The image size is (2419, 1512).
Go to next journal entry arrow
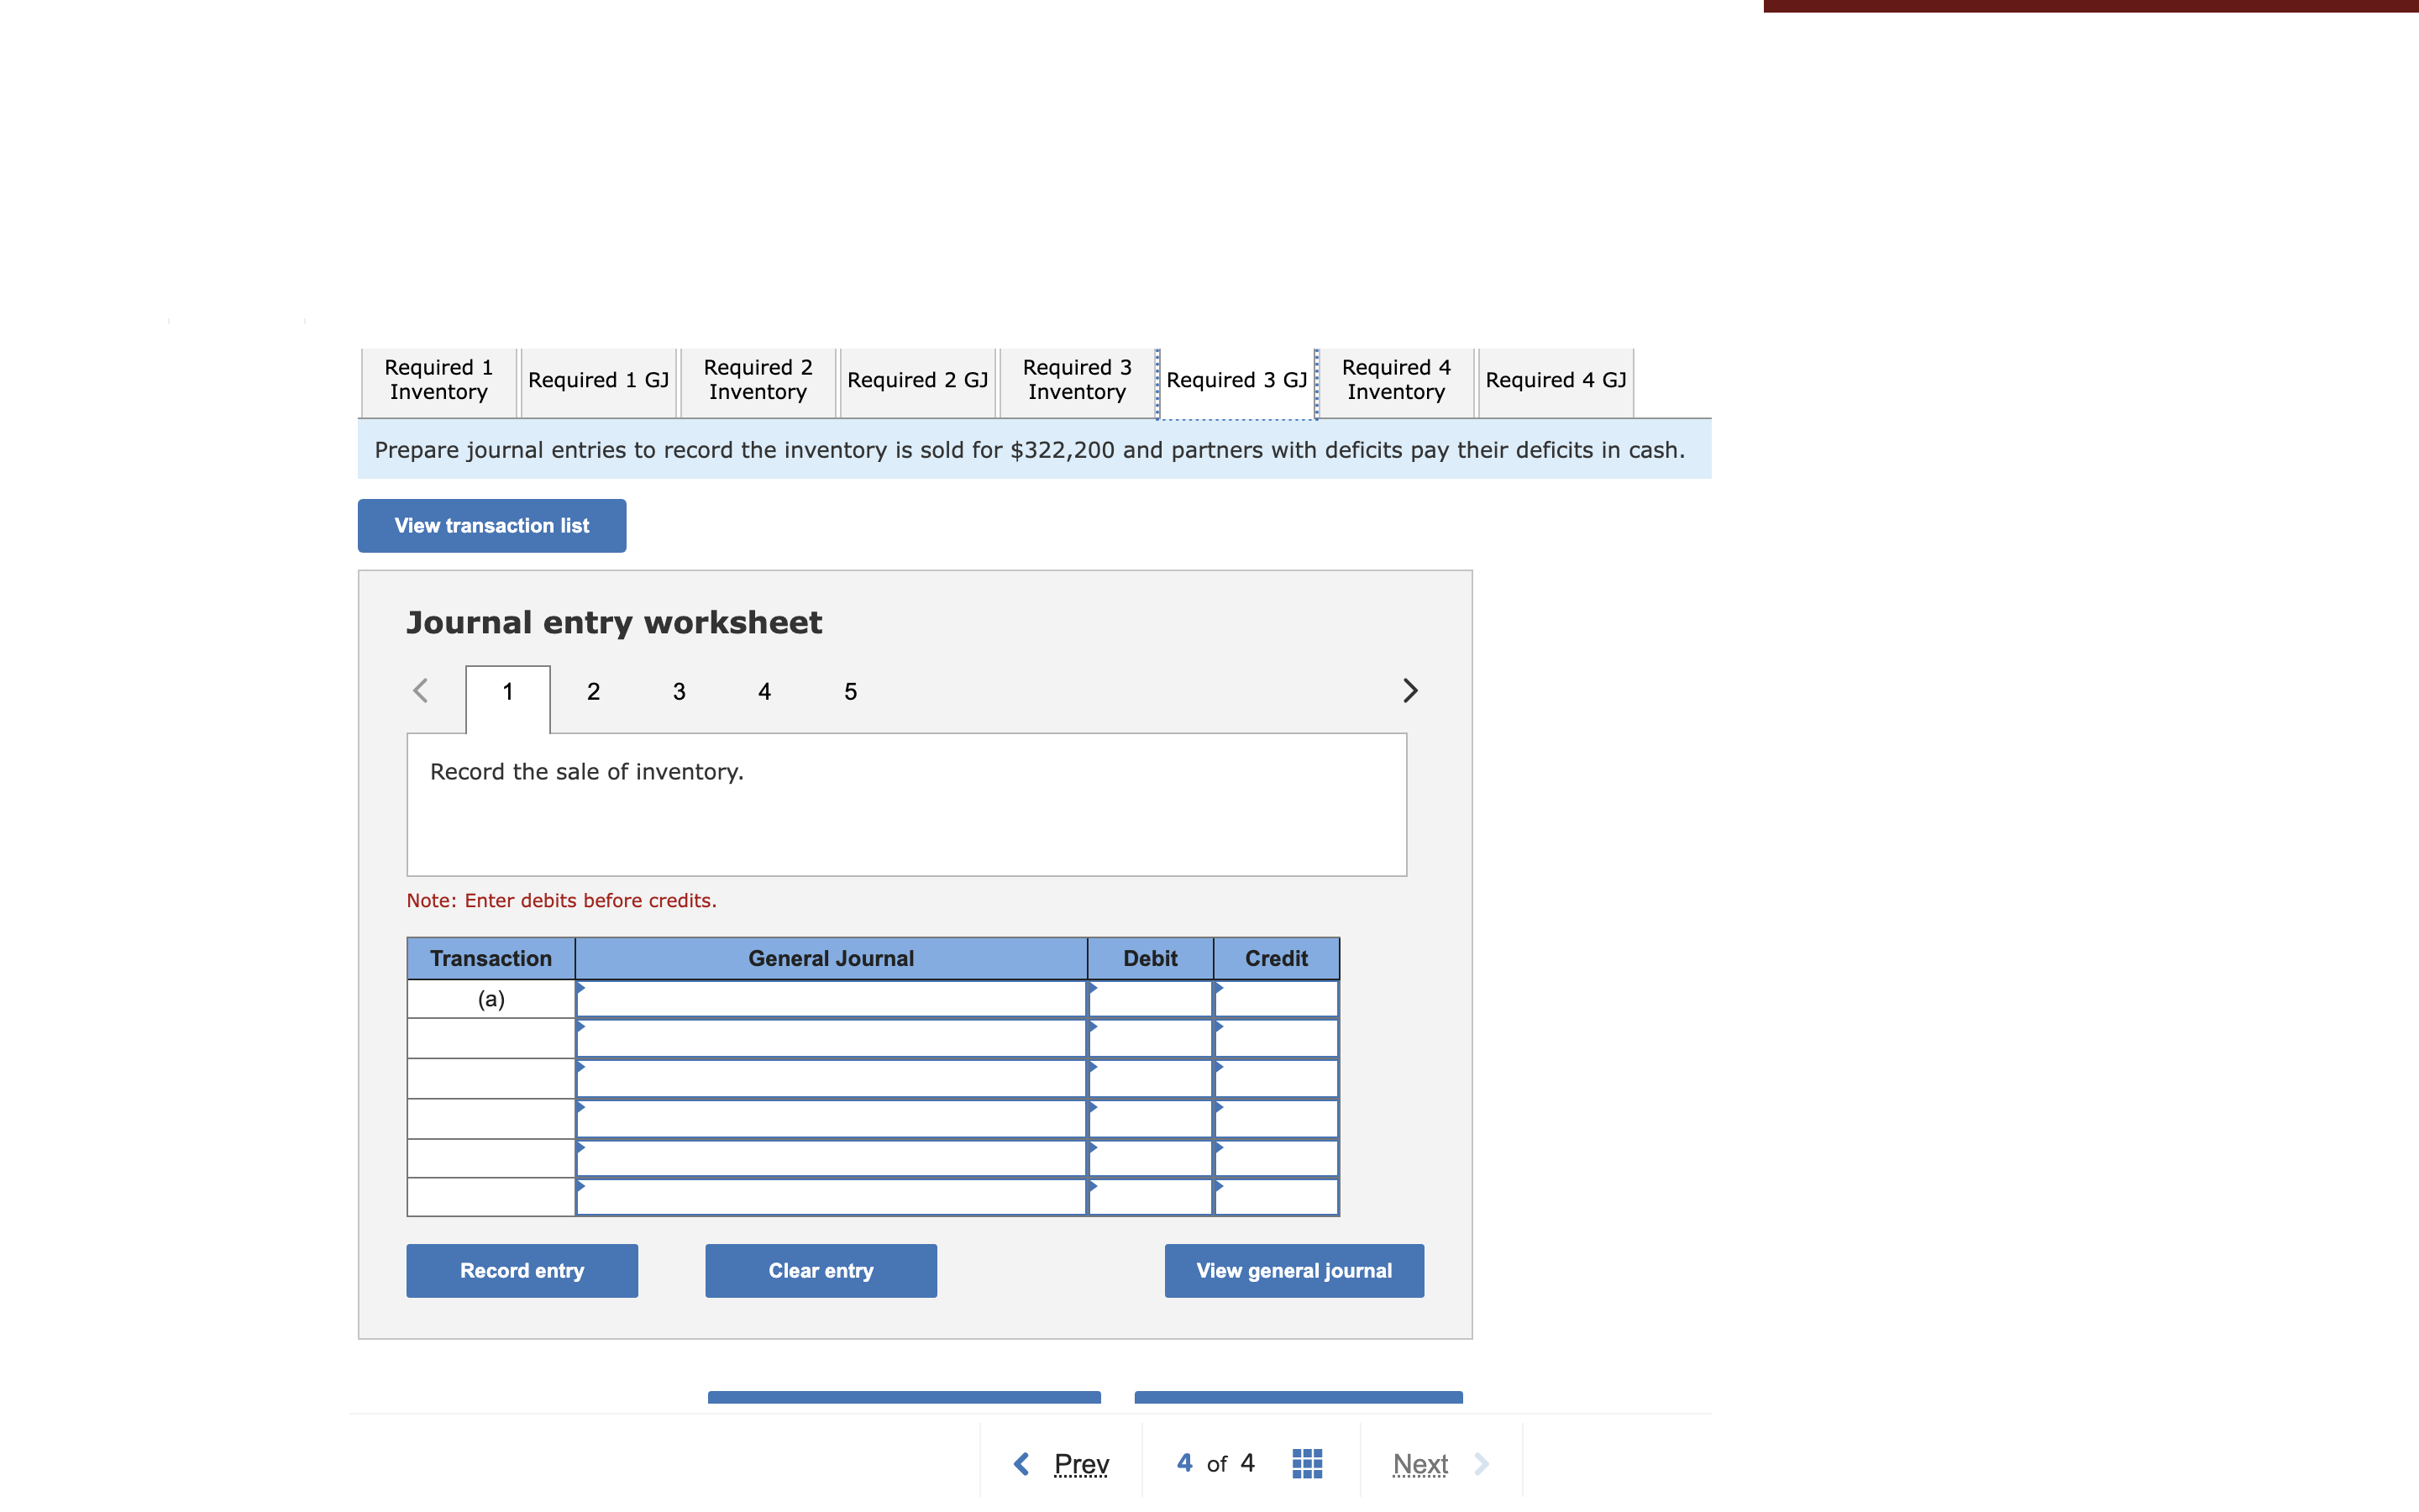1409,691
